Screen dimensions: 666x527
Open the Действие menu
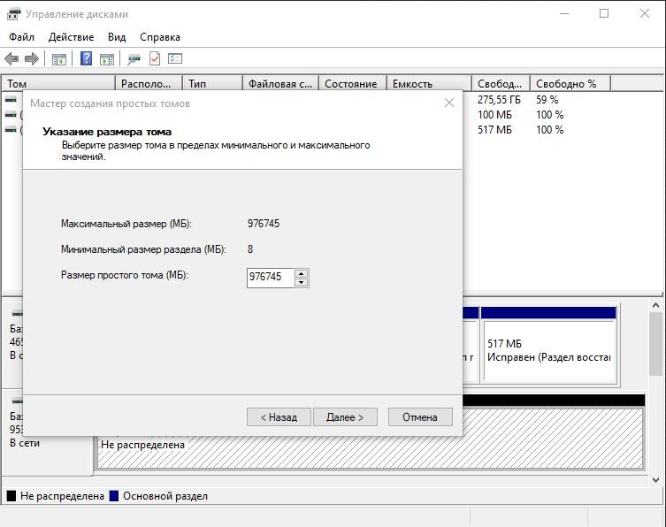pyautogui.click(x=71, y=37)
